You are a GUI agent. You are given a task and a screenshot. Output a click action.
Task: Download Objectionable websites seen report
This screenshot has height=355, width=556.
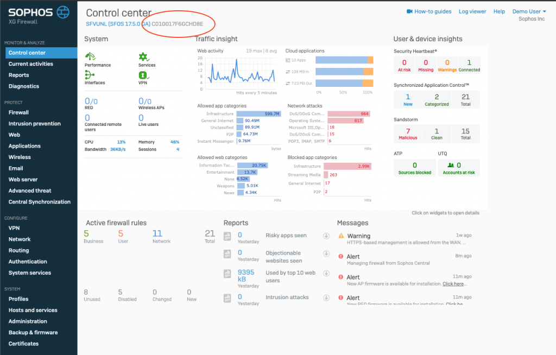(x=326, y=253)
